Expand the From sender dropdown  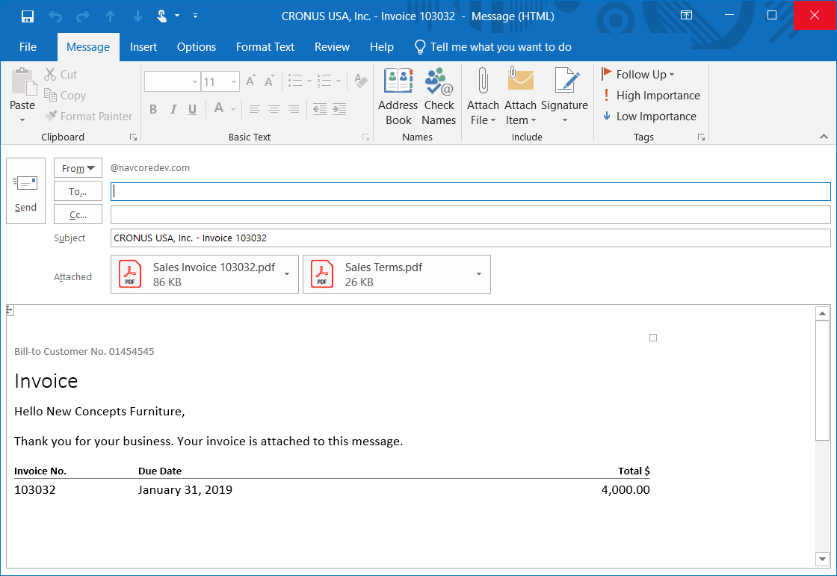click(78, 168)
